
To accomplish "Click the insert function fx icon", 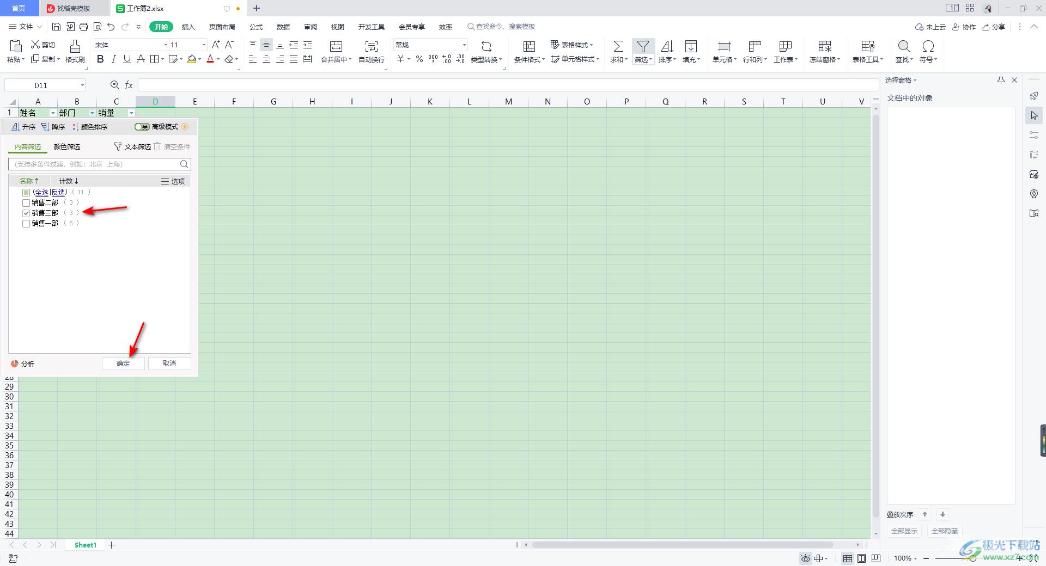I will 129,85.
